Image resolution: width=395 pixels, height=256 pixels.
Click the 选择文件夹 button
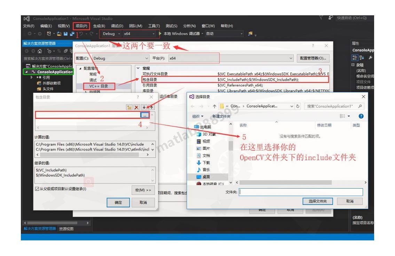pyautogui.click(x=318, y=201)
